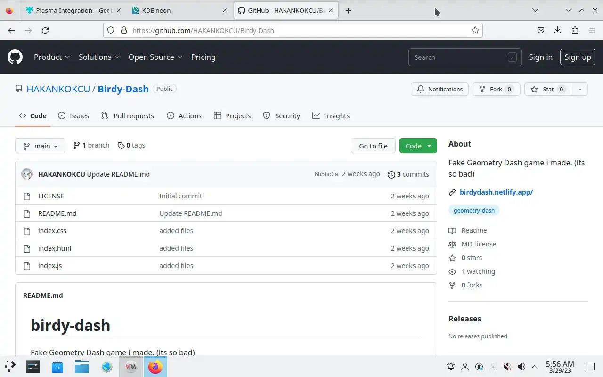Viewport: 603px width, 377px height.
Task: Open the Firefox downloads icon
Action: coord(558,30)
